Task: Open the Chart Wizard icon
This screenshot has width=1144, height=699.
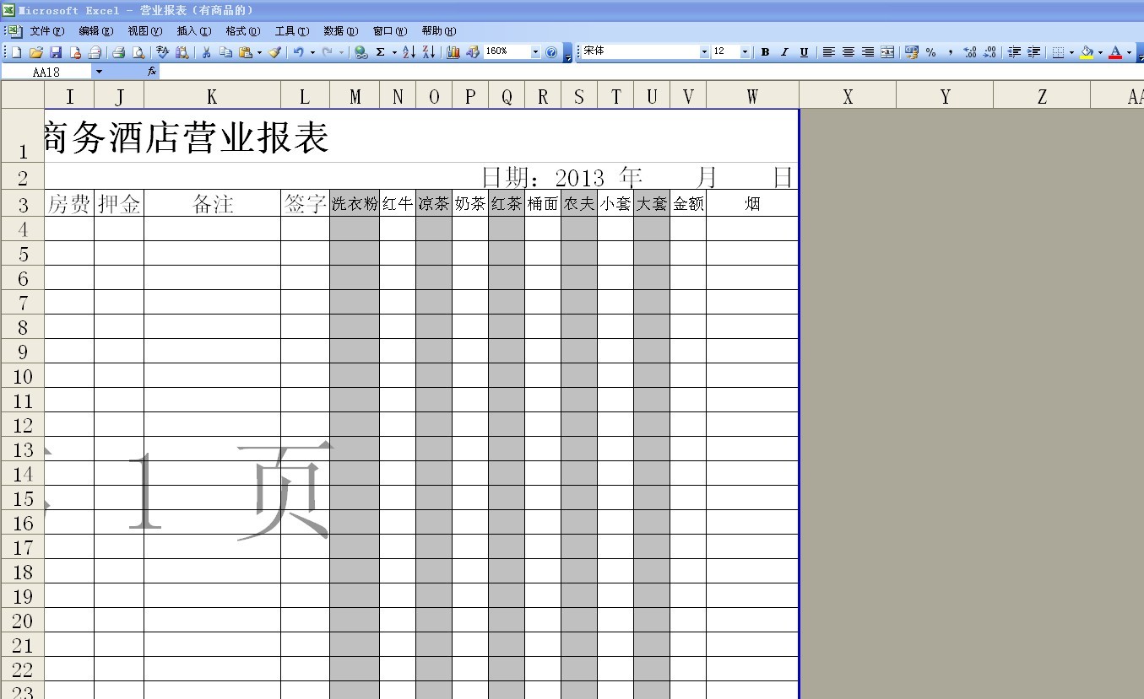Action: click(453, 51)
